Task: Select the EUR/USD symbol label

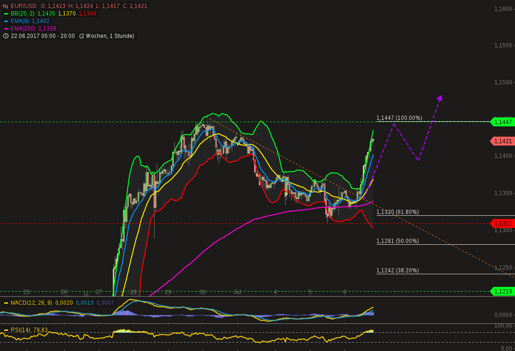Action: [x=24, y=6]
